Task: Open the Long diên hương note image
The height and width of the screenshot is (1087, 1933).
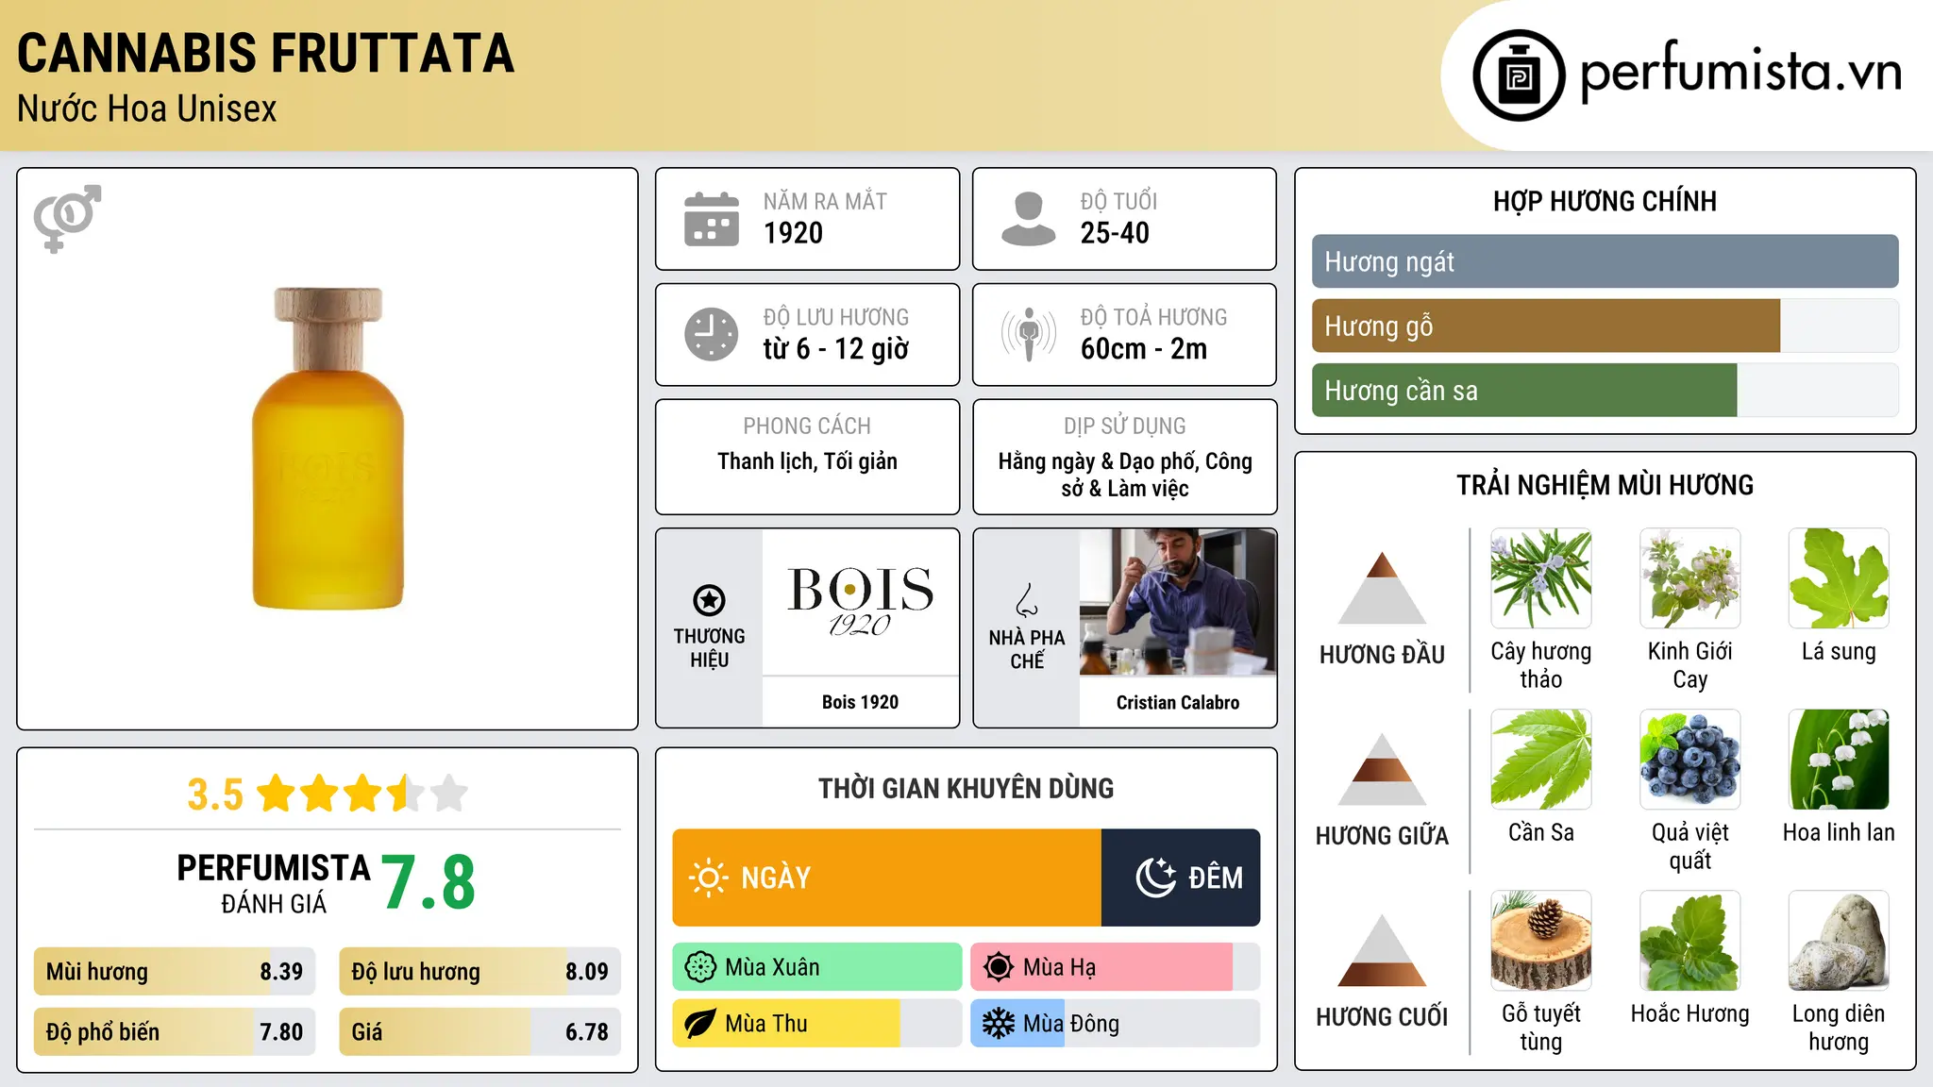Action: coord(1839,941)
